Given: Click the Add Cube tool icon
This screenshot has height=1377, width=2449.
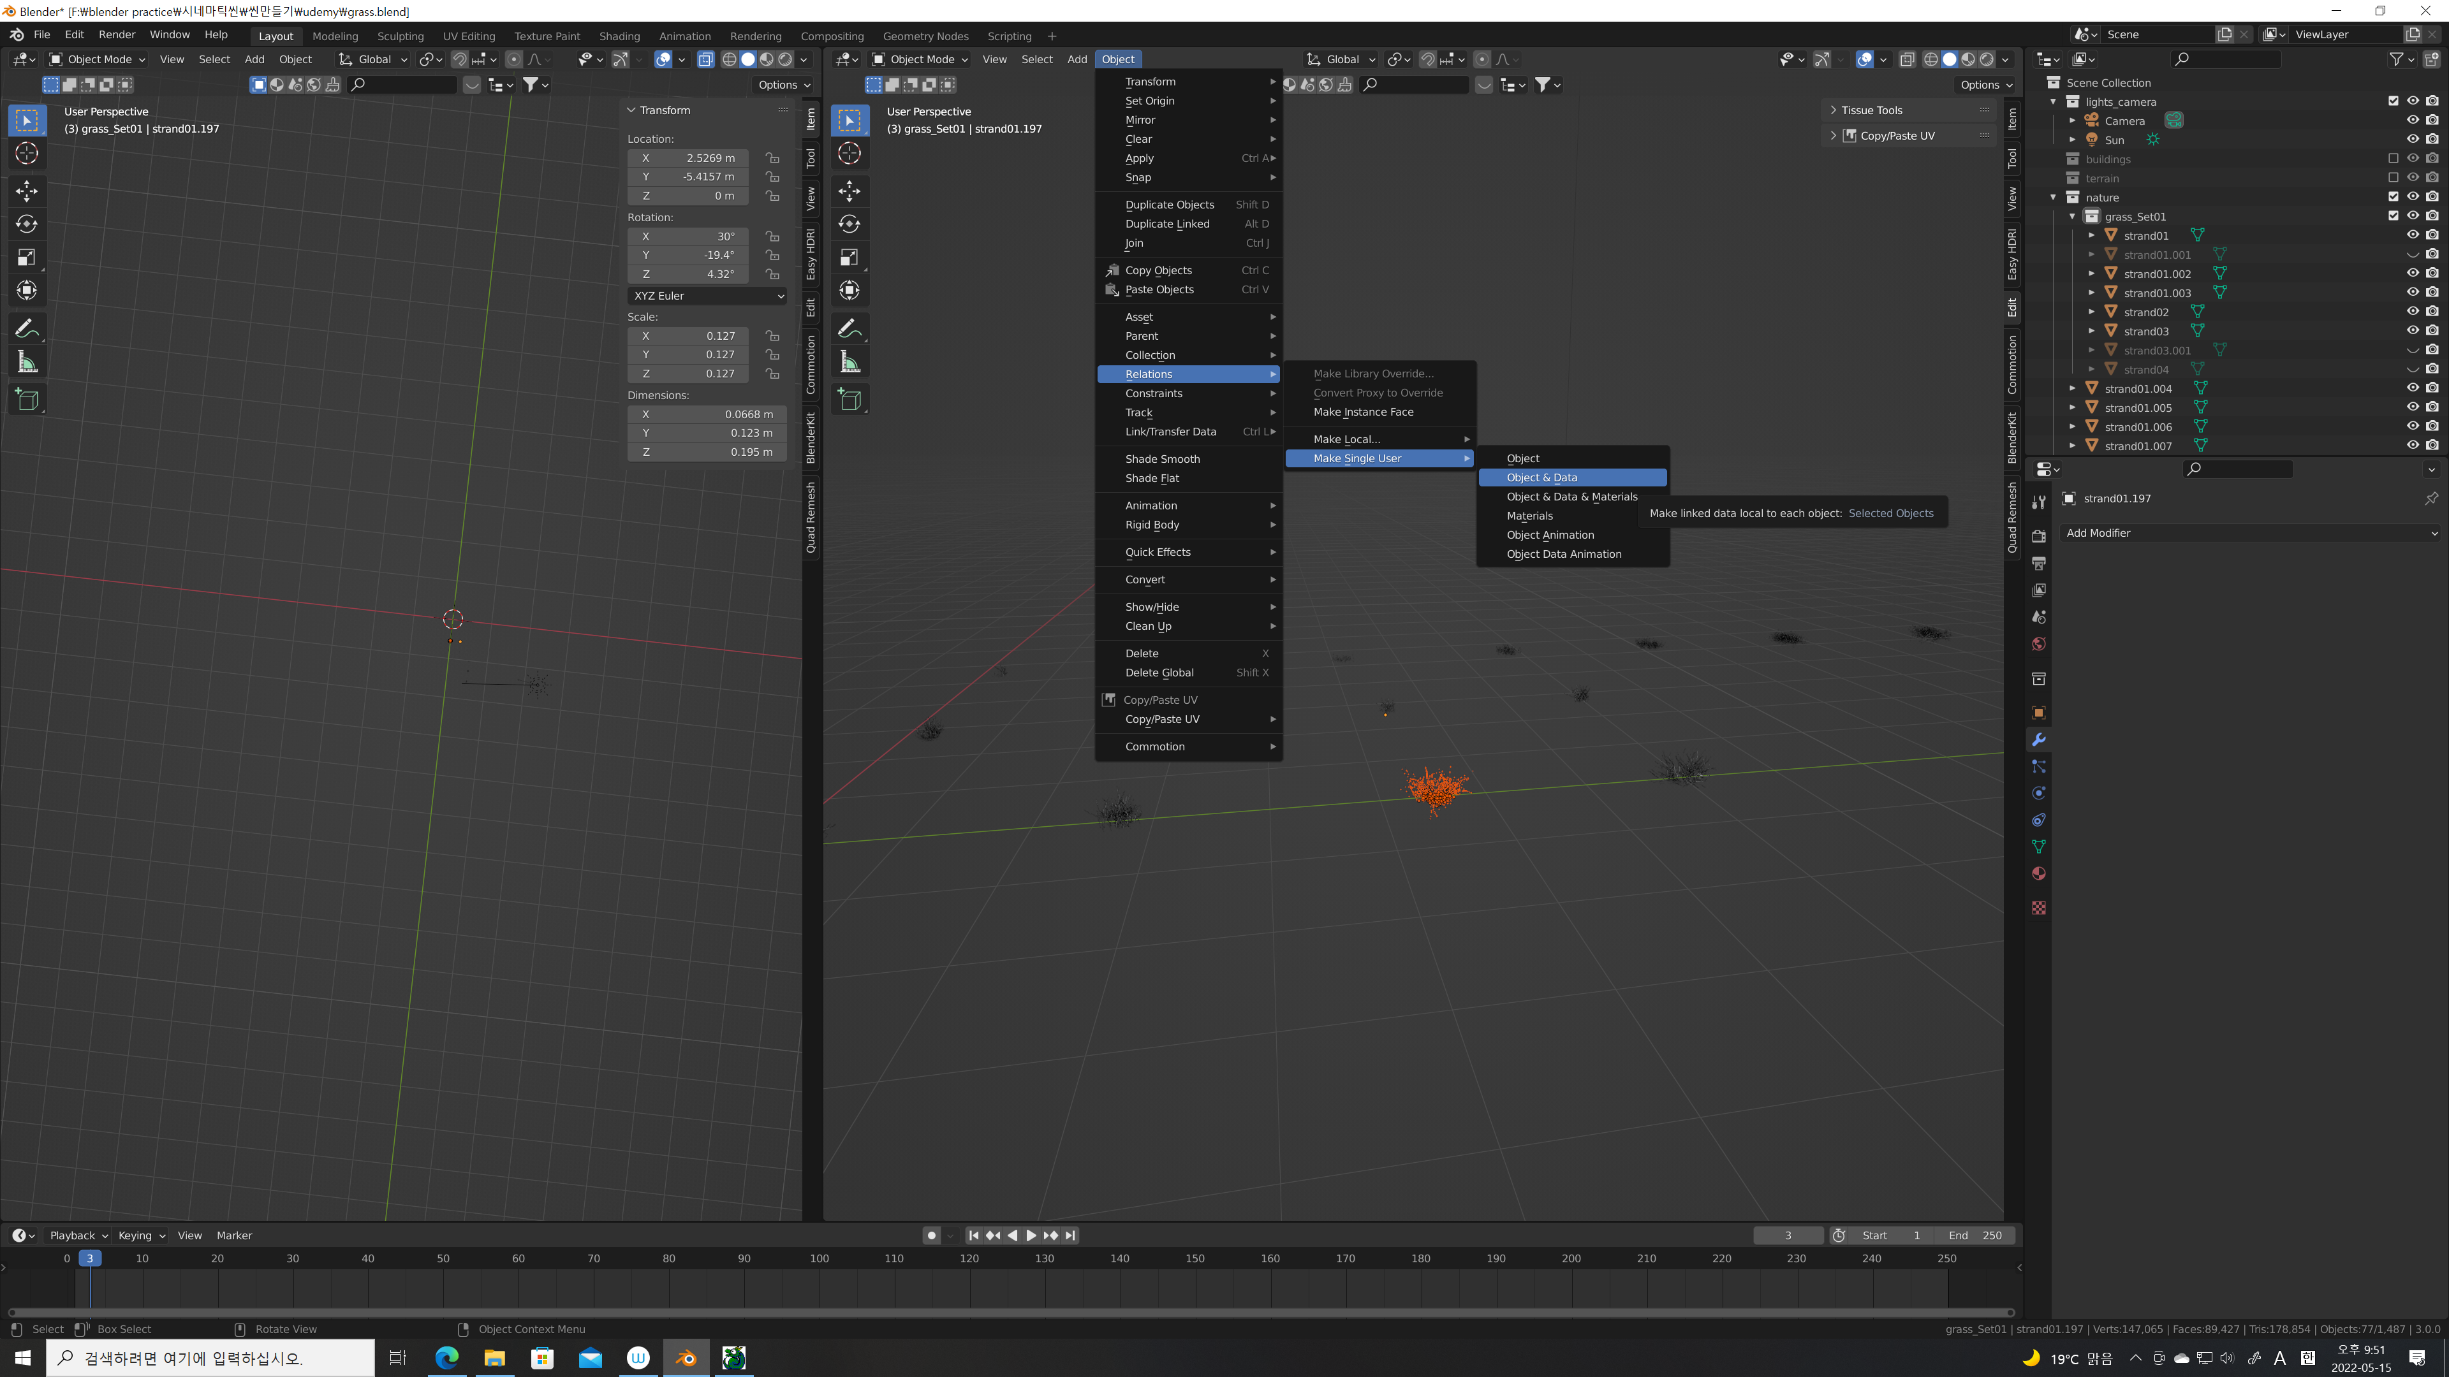Looking at the screenshot, I should pyautogui.click(x=27, y=400).
